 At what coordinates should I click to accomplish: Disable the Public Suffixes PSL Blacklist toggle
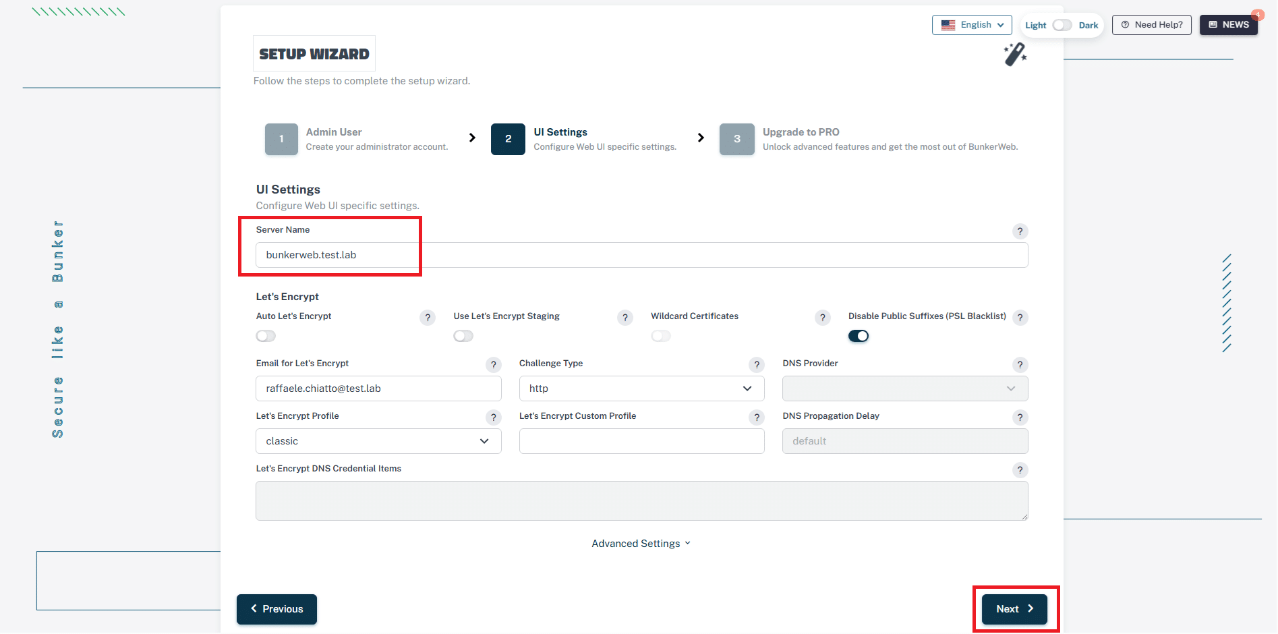click(x=858, y=336)
